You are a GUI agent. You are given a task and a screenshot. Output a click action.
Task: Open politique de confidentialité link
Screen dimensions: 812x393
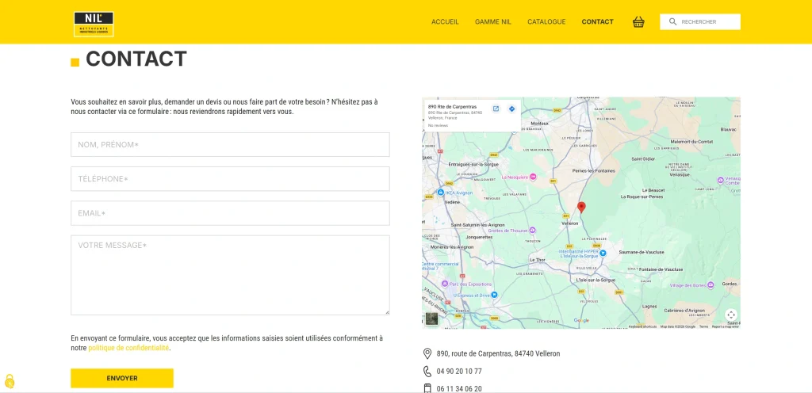[x=128, y=348]
